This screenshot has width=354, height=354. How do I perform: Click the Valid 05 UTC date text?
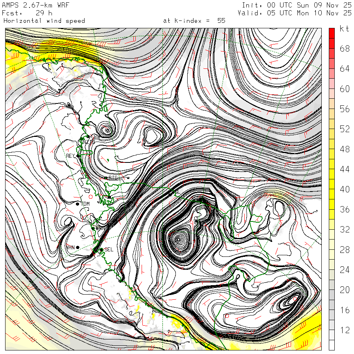click(x=295, y=13)
